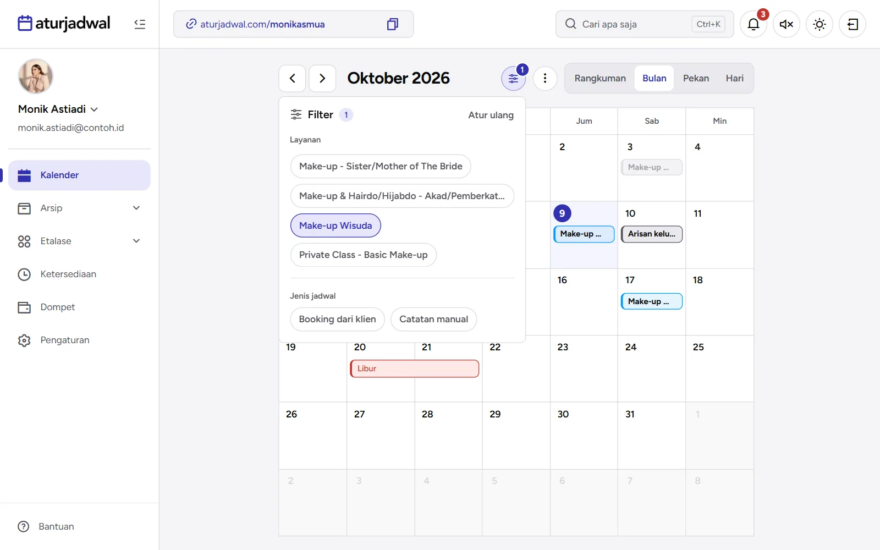Open Dompet in the sidebar
This screenshot has height=550, width=880.
click(79, 307)
